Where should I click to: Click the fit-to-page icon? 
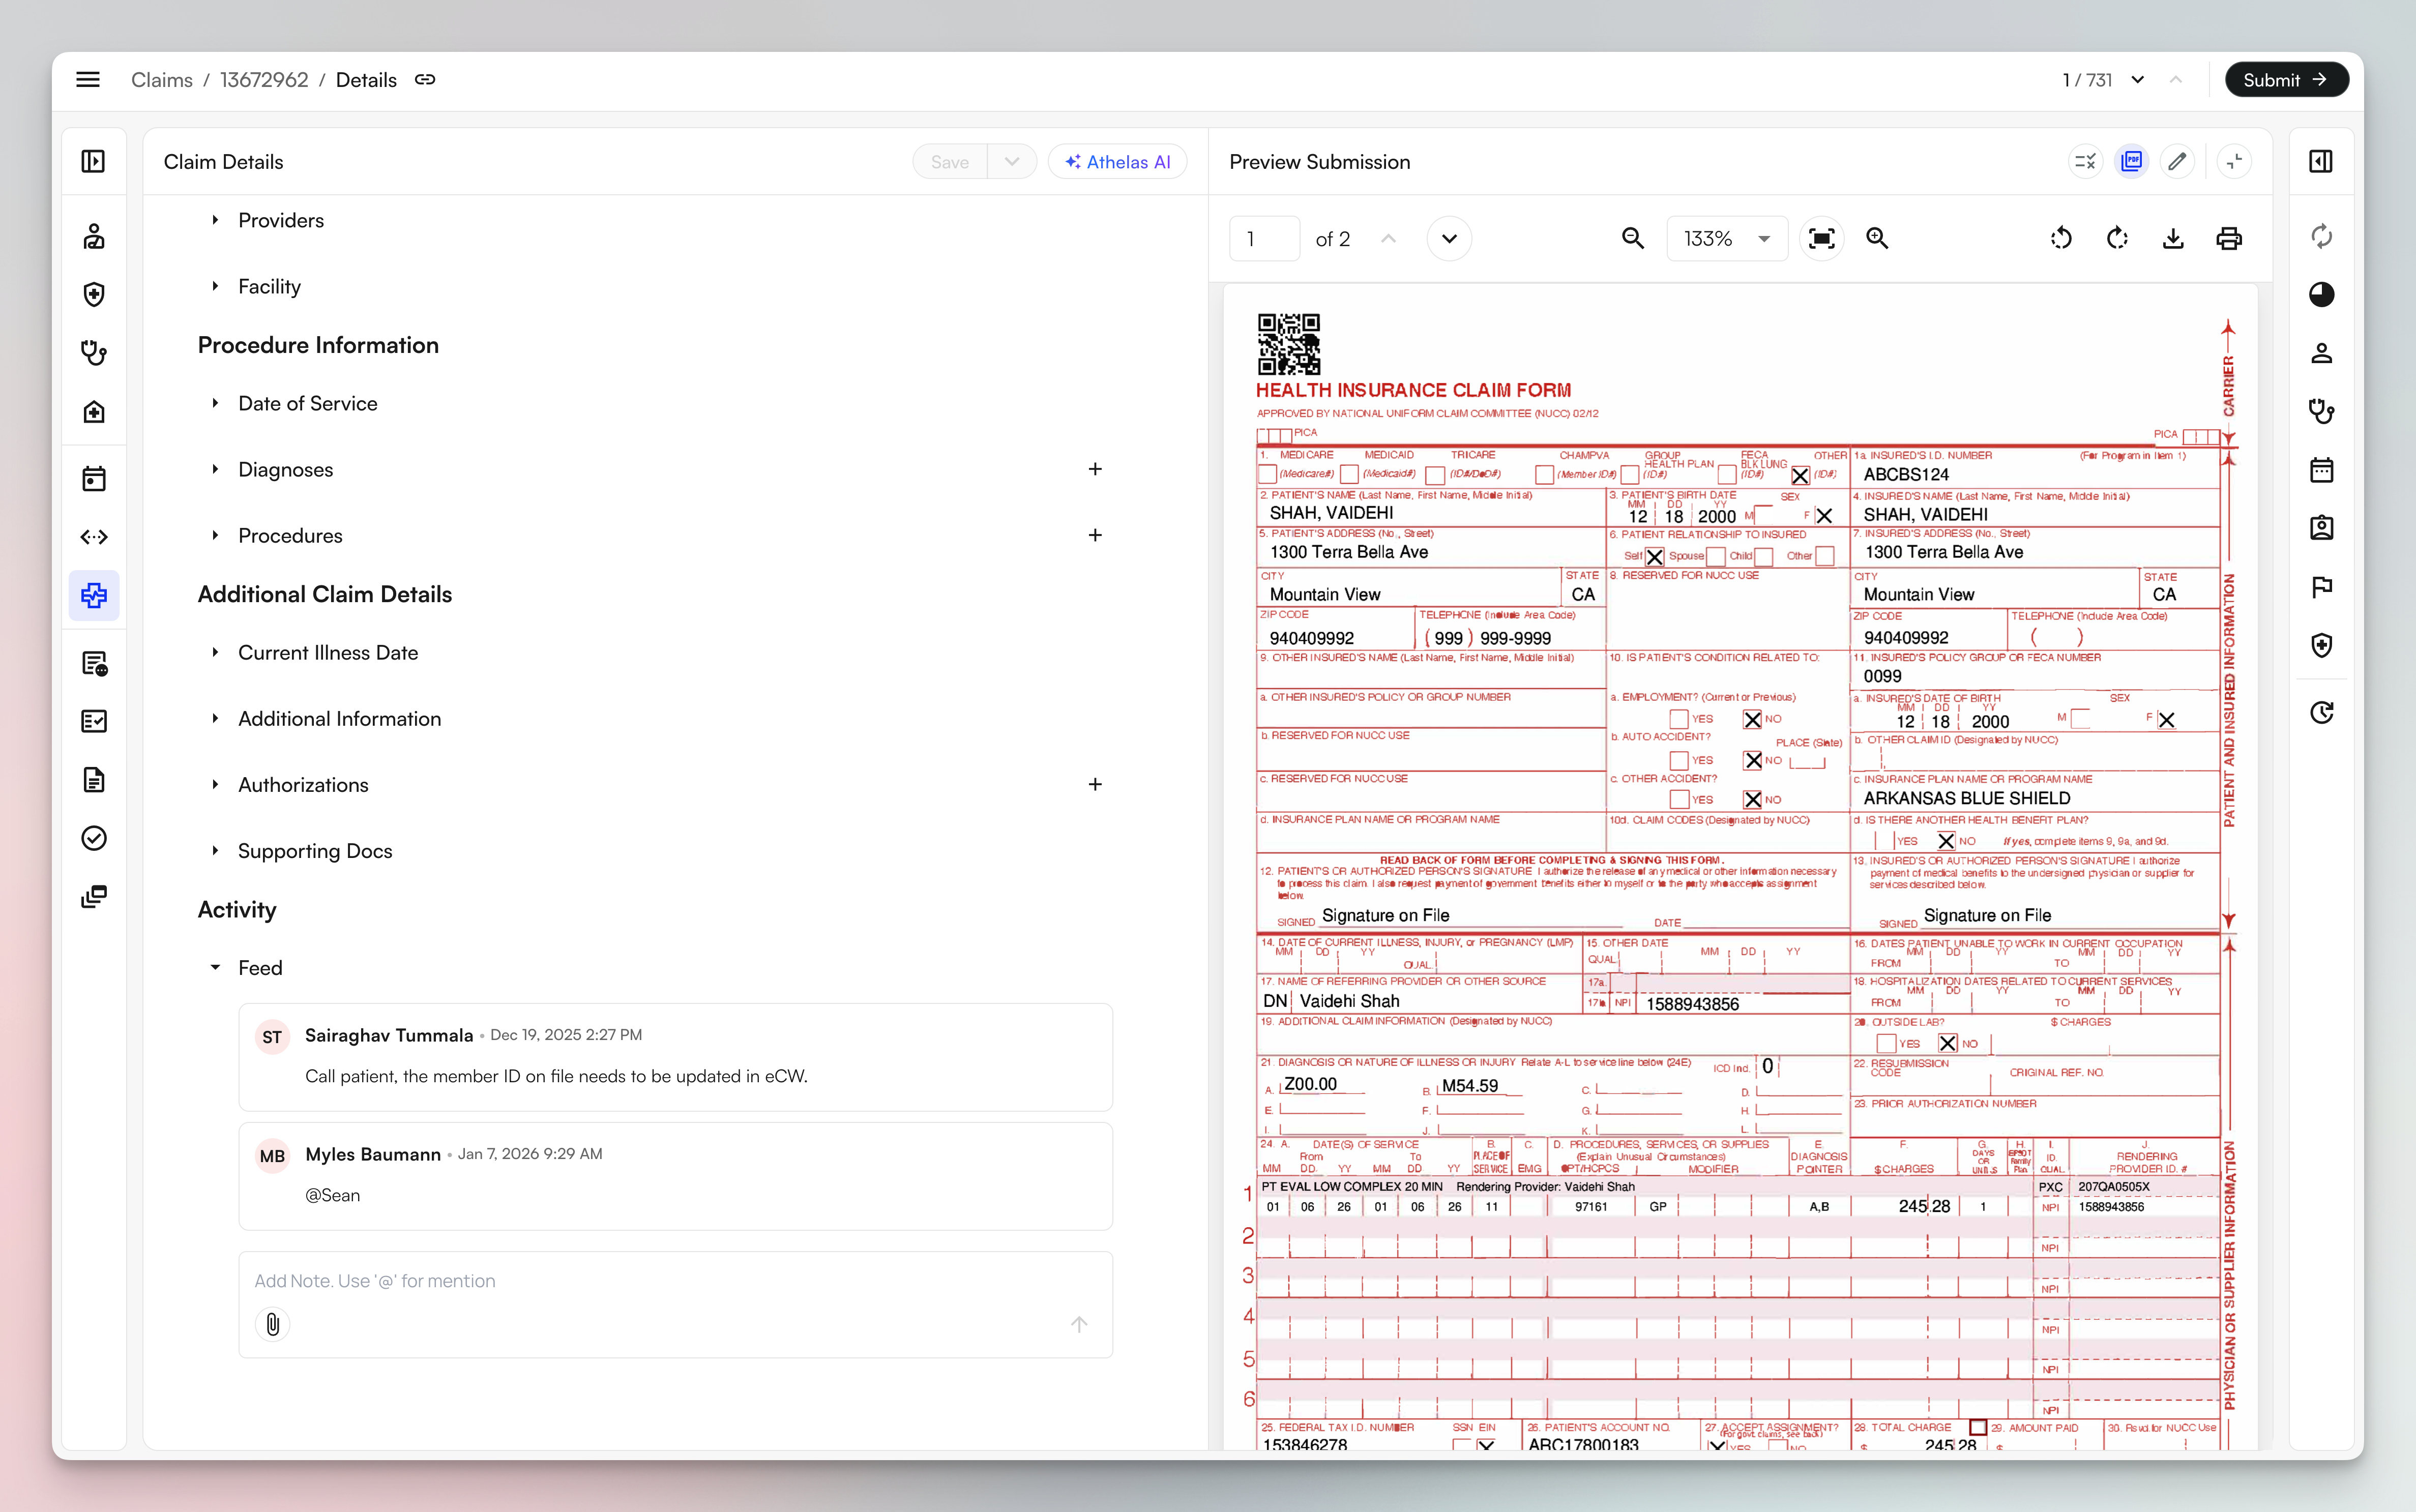(x=1821, y=238)
